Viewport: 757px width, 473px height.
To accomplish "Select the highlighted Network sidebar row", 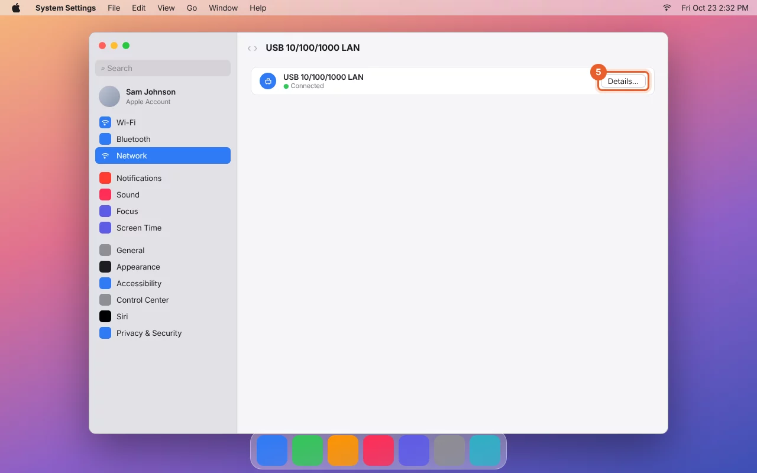I will tap(163, 155).
